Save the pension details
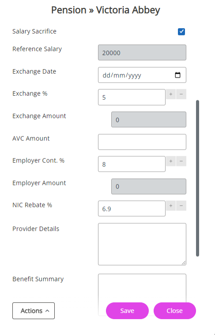This screenshot has height=335, width=215. [127, 311]
